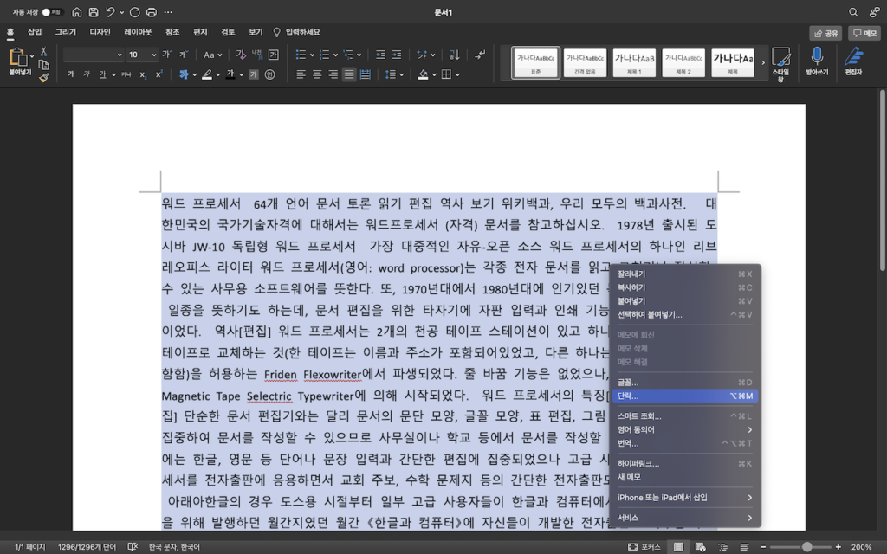Decrease font size with the smaller 가 icon
The image size is (887, 554).
pos(184,55)
